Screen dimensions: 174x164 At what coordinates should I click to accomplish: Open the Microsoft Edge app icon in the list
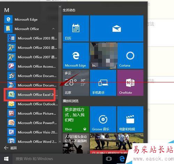[x=8, y=19]
